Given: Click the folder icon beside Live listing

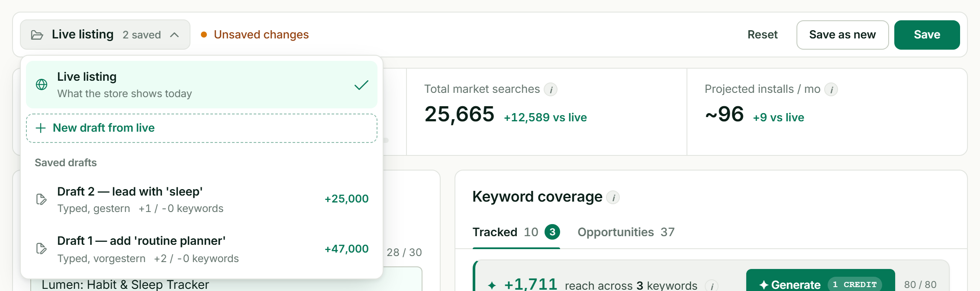Looking at the screenshot, I should pos(37,35).
